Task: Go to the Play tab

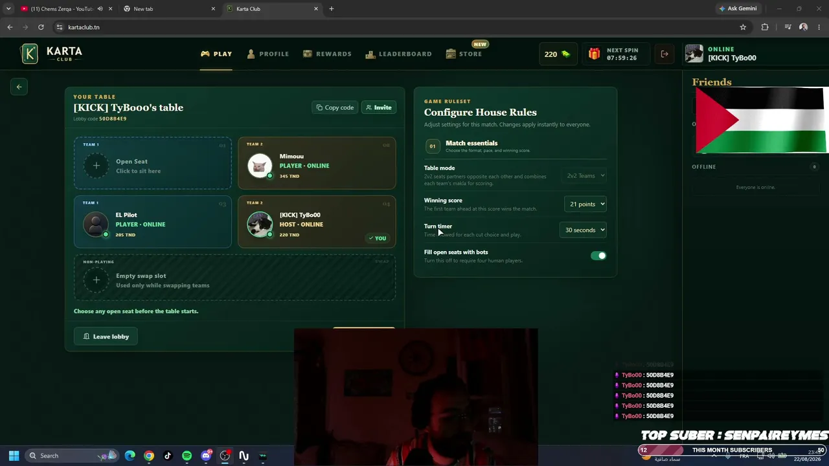Action: coord(216,54)
